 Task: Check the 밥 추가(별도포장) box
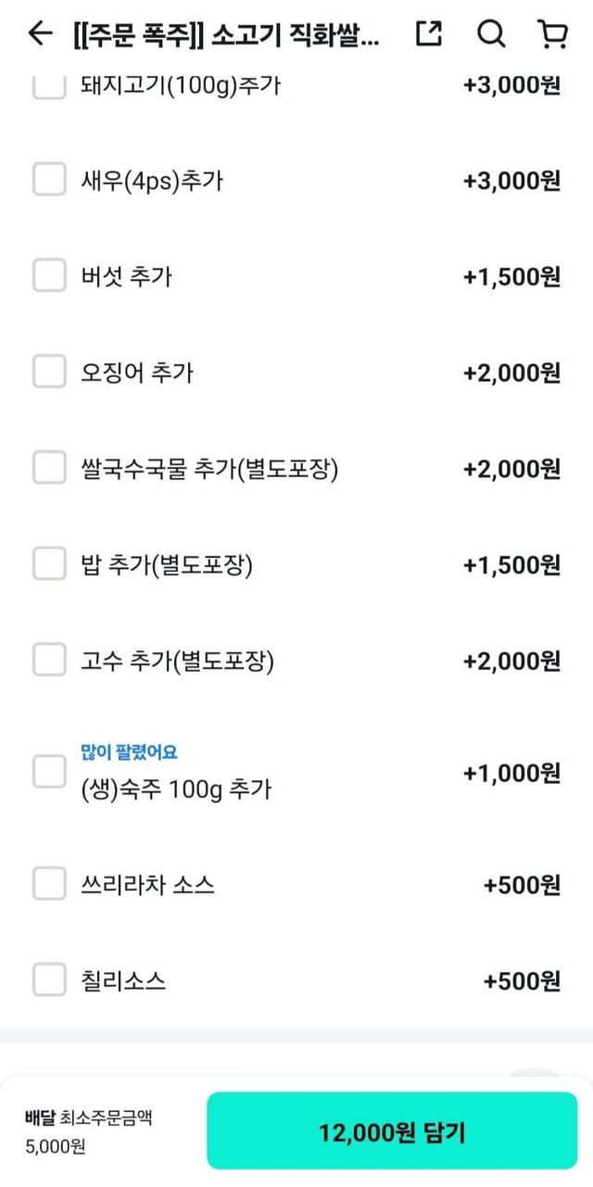click(49, 565)
